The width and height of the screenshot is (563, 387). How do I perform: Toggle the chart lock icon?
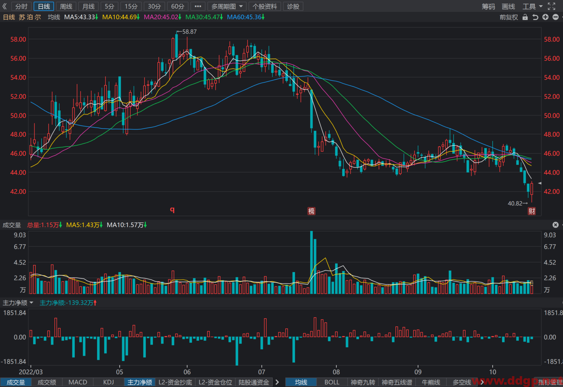coord(525,17)
